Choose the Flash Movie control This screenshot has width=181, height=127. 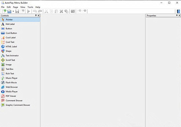[x=9, y=83]
